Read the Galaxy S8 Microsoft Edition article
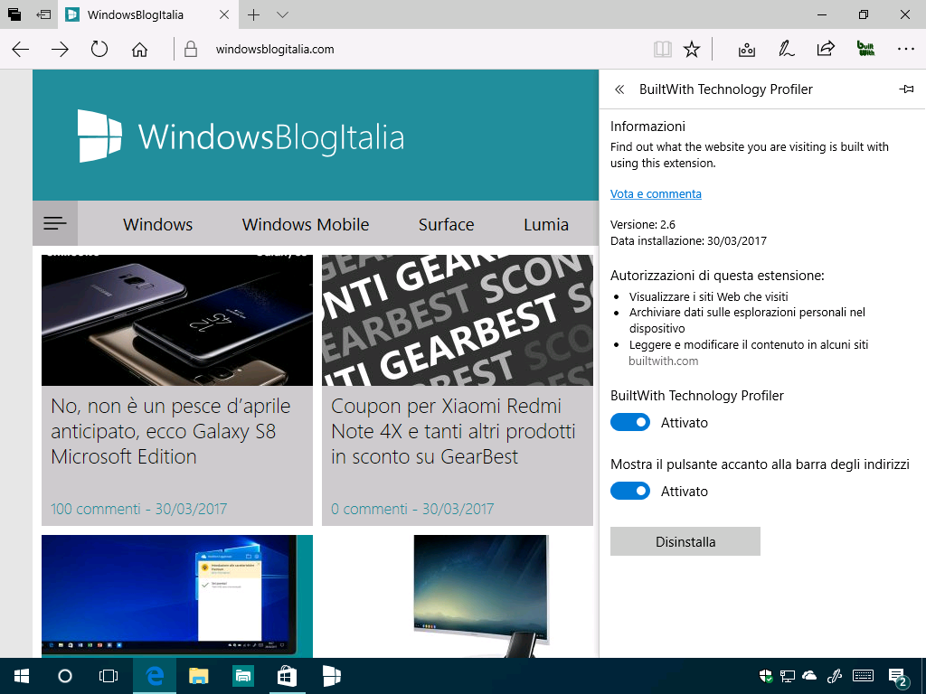926x694 pixels. (171, 431)
